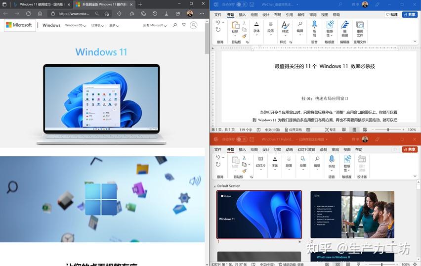The width and height of the screenshot is (421, 266).
Task: Open 插入 tab in Word ribbon
Action: (243, 15)
